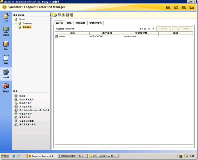The image size is (198, 160).
Task: Select the Temporary group in the tree
Action: (x=27, y=23)
